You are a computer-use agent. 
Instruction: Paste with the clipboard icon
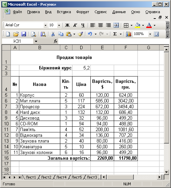pos(68,34)
